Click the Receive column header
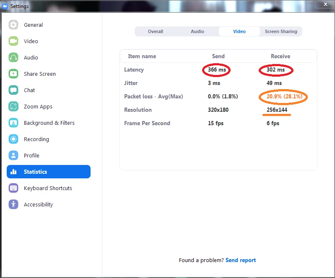The height and width of the screenshot is (278, 335). tap(280, 57)
